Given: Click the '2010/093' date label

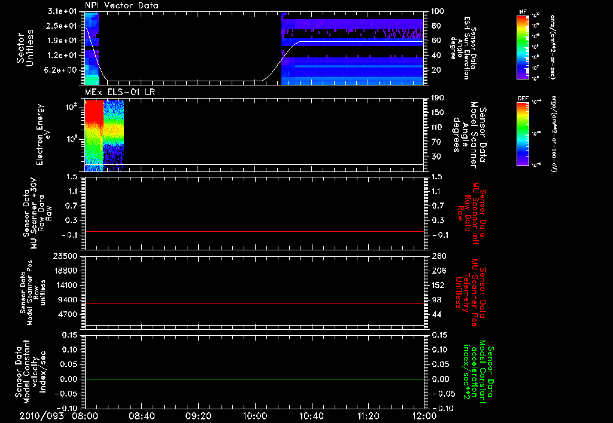Looking at the screenshot, I should coord(41,416).
